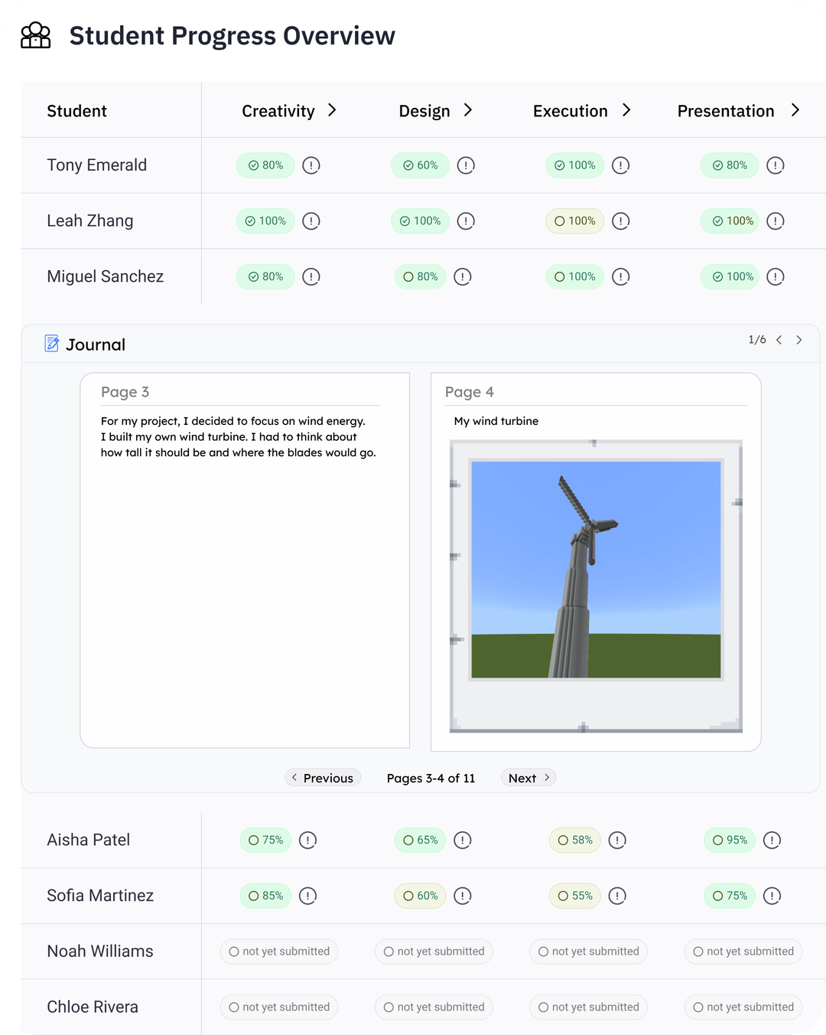Advance to pages 5-6 using Next

(528, 778)
